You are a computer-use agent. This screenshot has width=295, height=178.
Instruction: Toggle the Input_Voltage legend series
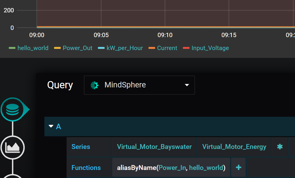(210, 48)
